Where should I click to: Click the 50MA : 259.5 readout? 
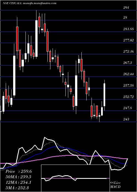(x=18, y=177)
